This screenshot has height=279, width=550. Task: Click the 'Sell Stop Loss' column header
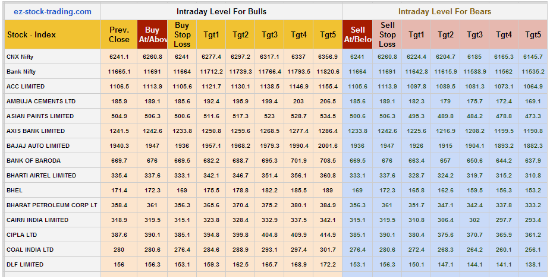tap(387, 34)
